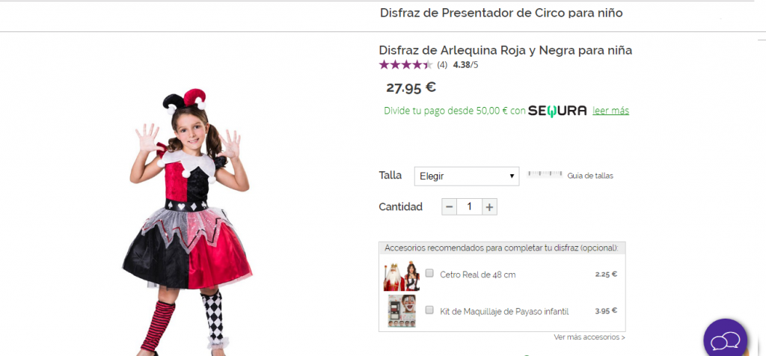766x356 pixels.
Task: Click the Disfraz de Presentador de Circo heading
Action: click(501, 13)
